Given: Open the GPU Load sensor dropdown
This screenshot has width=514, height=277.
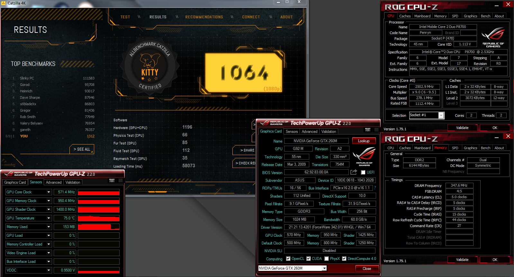Looking at the screenshot, I should pos(49,235).
